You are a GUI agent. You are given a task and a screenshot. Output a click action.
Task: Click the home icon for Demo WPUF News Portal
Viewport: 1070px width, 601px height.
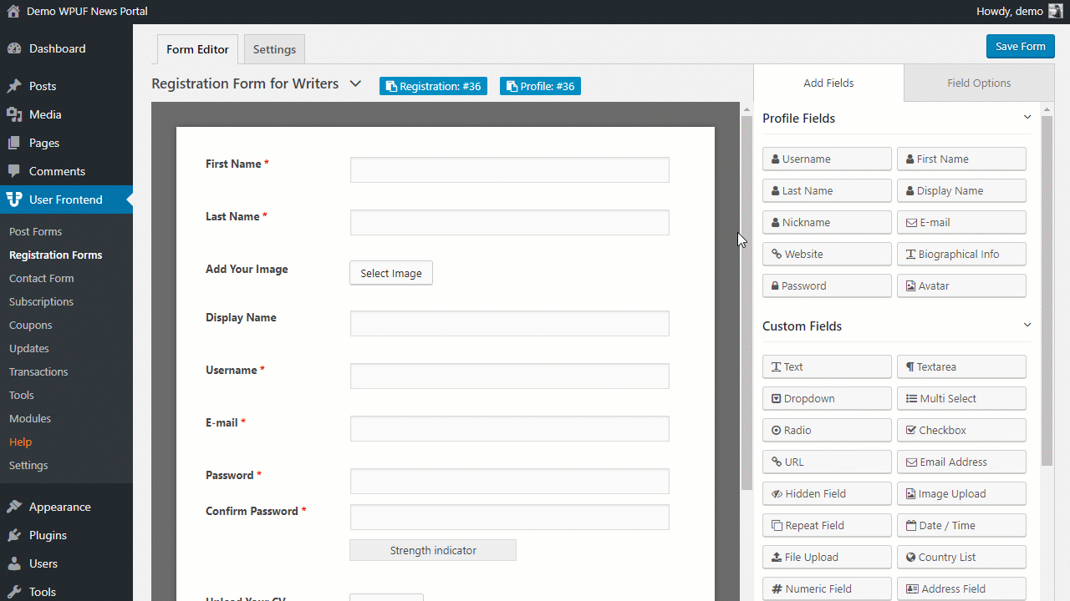pos(13,12)
